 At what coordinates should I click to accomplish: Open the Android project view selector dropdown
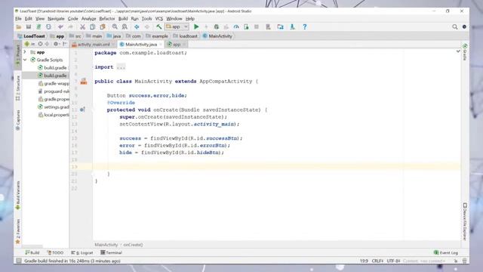click(30, 44)
